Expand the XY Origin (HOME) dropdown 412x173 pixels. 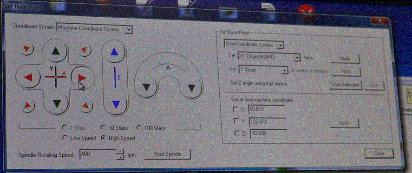pos(297,57)
